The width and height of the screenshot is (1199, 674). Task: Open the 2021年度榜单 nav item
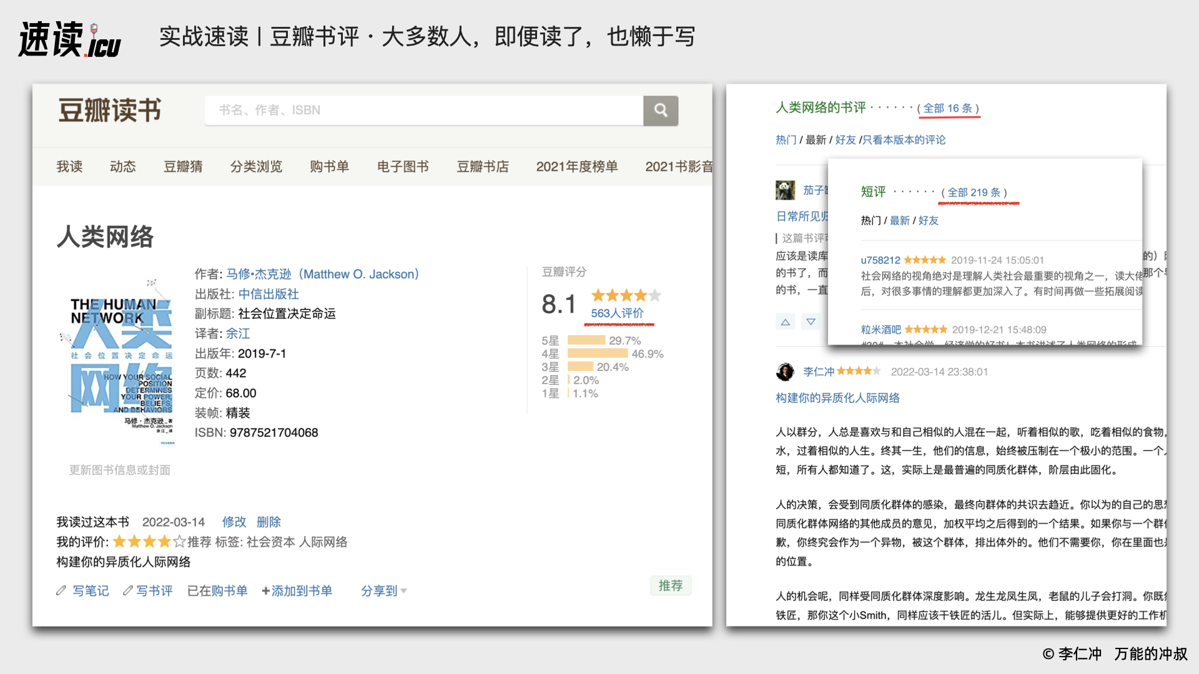pyautogui.click(x=577, y=167)
